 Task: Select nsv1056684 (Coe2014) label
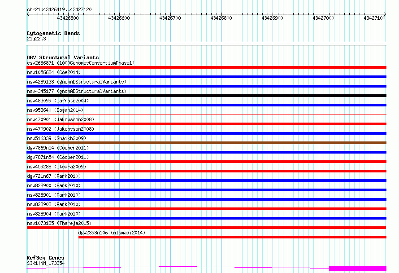[54, 72]
